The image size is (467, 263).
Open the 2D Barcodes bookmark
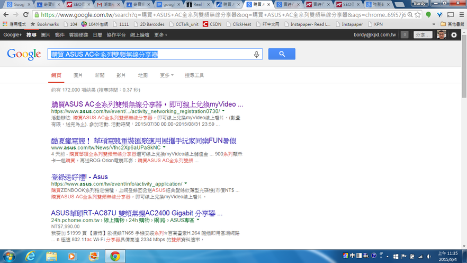click(149, 24)
